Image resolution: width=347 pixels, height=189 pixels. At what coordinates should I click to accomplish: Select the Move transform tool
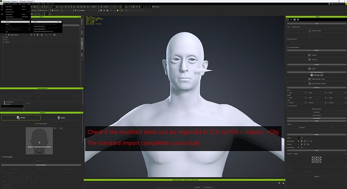[57, 7]
